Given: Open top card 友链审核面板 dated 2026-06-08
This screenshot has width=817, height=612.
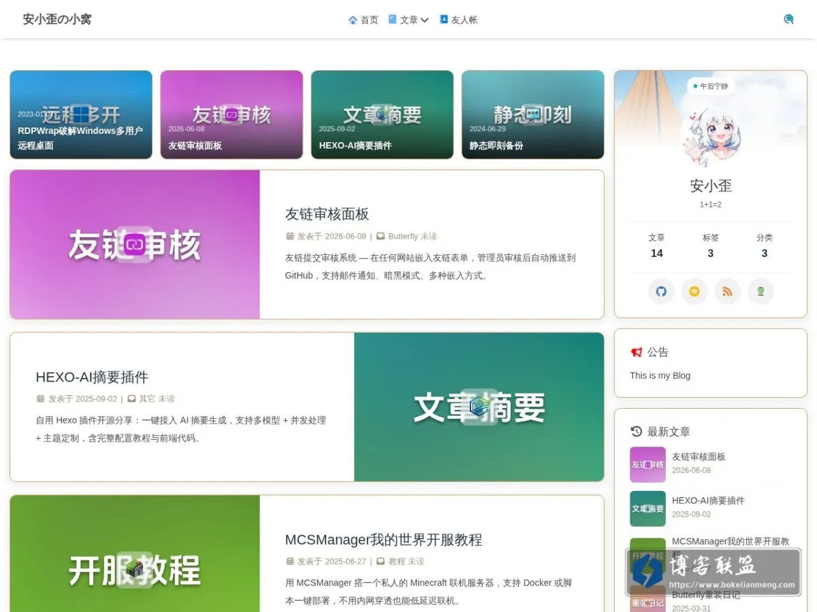Looking at the screenshot, I should pos(231,115).
